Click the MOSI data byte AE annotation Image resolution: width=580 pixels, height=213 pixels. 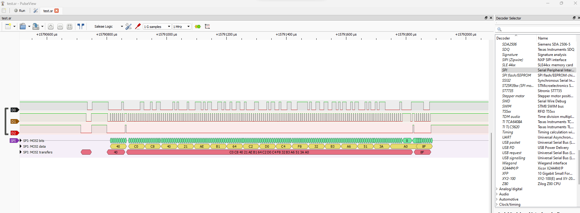202,146
